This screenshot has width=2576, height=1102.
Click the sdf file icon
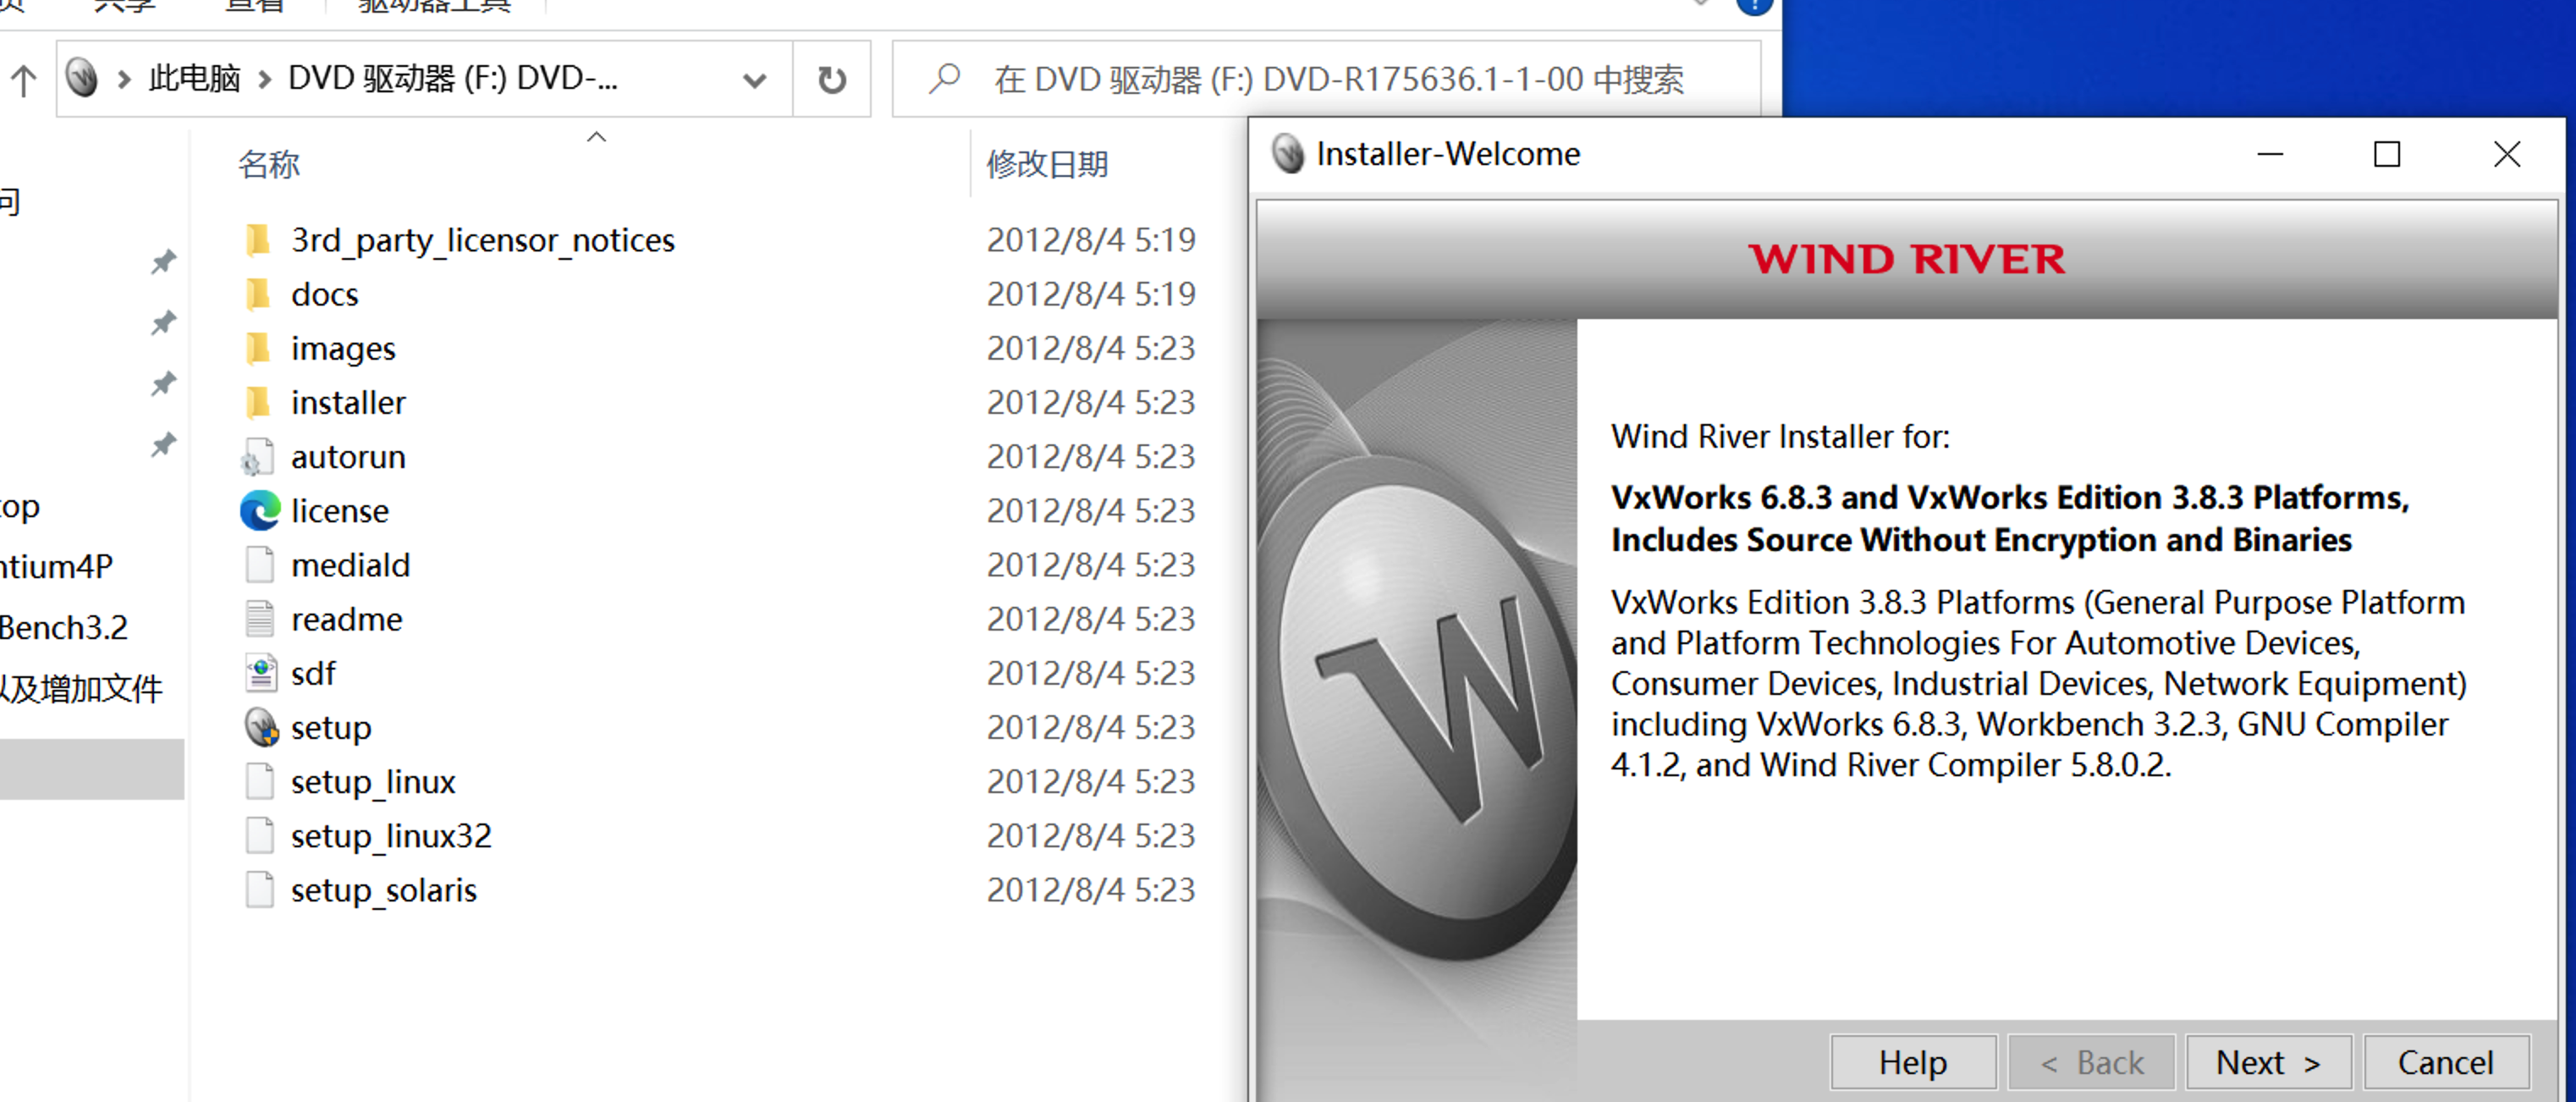click(260, 673)
